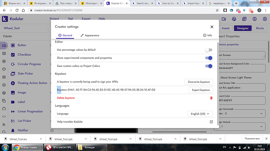270x151 pixels.
Task: Click the red delete keystore trash icon
Action: click(211, 98)
